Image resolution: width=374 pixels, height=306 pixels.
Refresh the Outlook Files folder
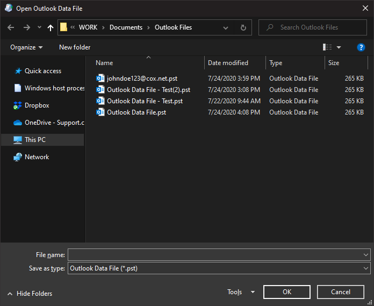[243, 27]
